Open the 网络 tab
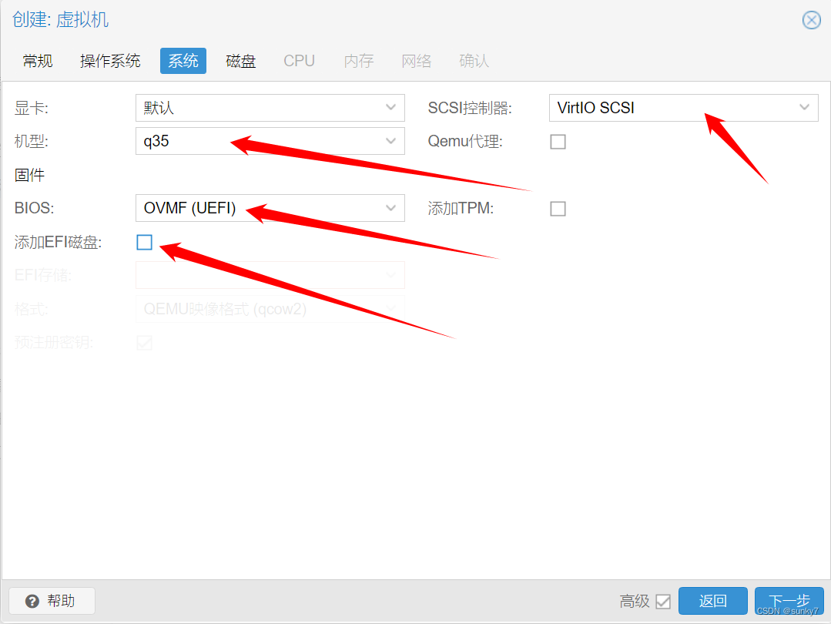Screen dimensions: 831x624 click(417, 61)
